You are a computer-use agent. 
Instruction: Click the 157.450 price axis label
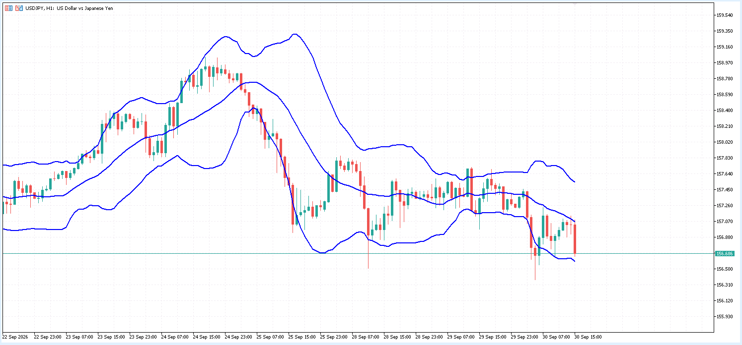725,190
